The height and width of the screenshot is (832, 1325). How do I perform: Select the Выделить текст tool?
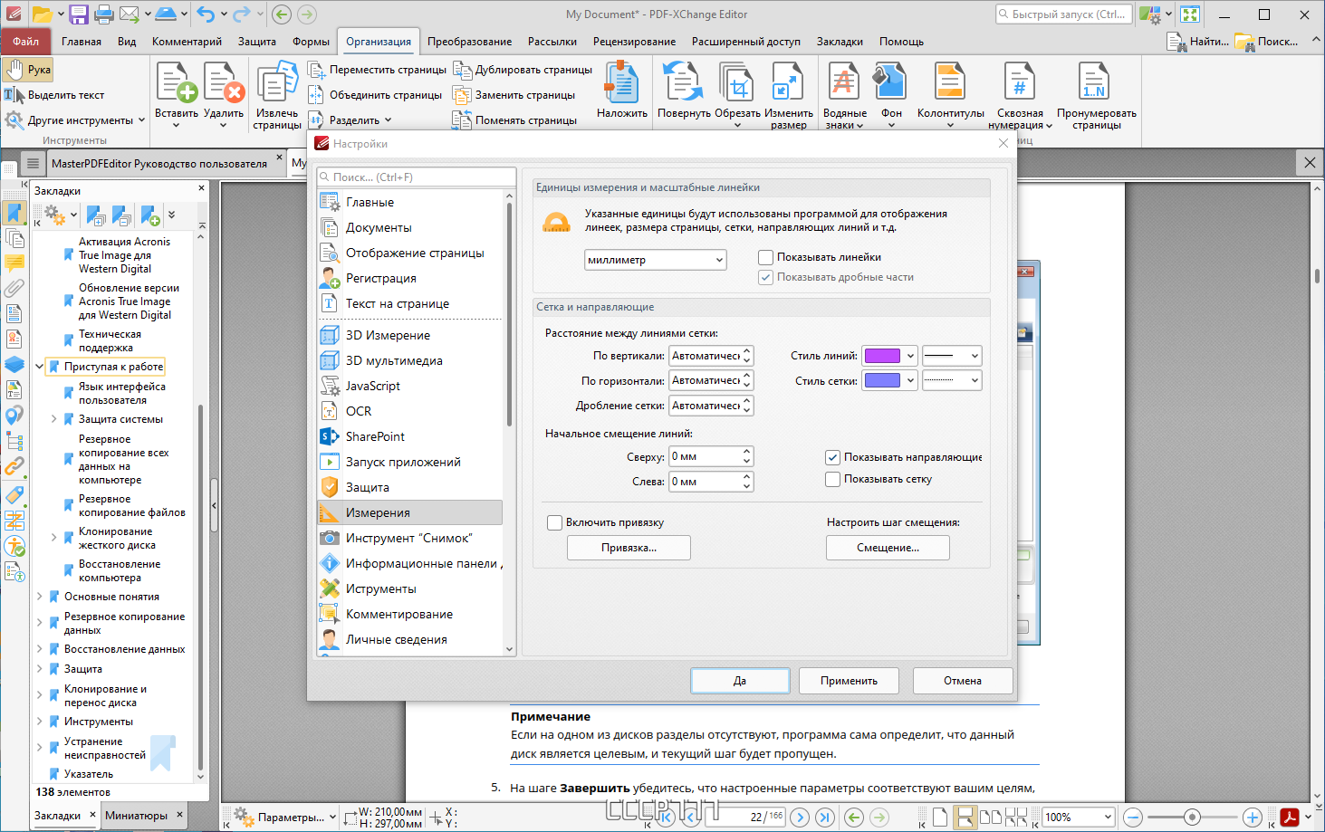pos(54,95)
